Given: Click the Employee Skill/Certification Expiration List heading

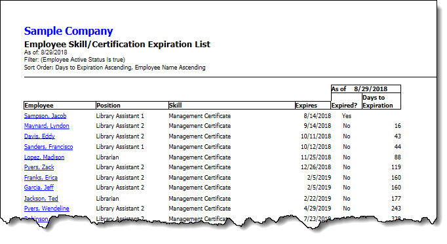Looking at the screenshot, I should (117, 44).
